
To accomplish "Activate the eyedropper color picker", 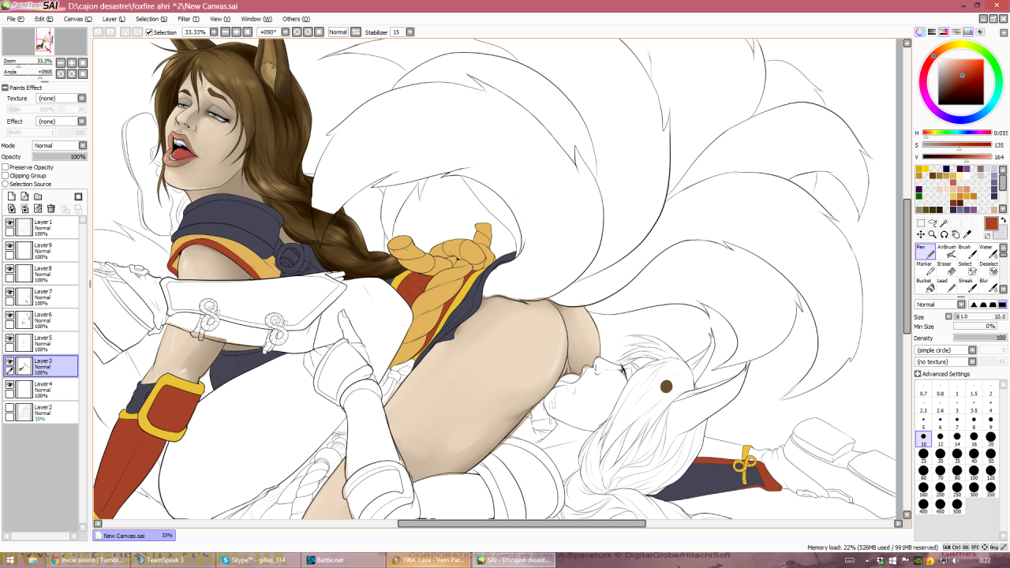I will point(967,234).
